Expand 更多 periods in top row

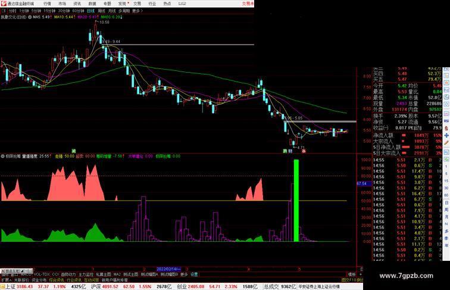pyautogui.click(x=137, y=11)
